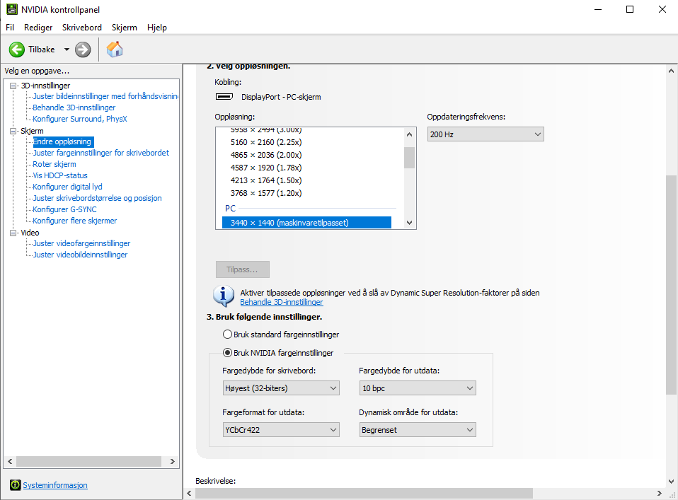The height and width of the screenshot is (500, 678).
Task: Select resolution 4587 × 1920 (1.78x)
Action: point(266,167)
